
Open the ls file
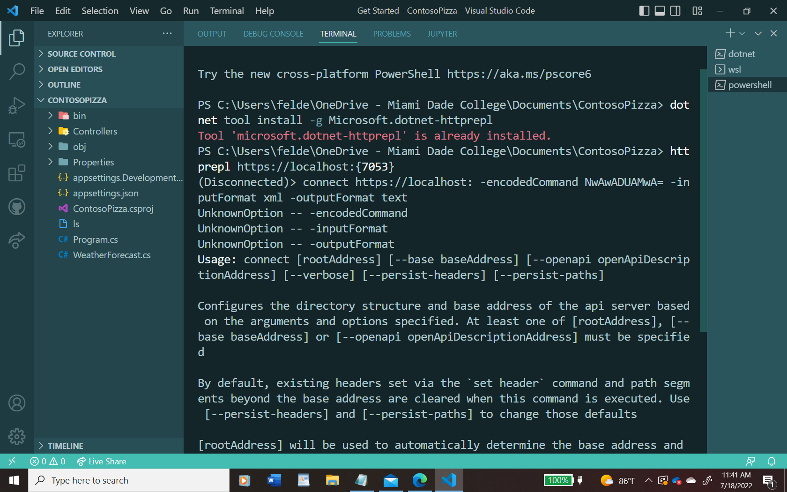(x=109, y=224)
